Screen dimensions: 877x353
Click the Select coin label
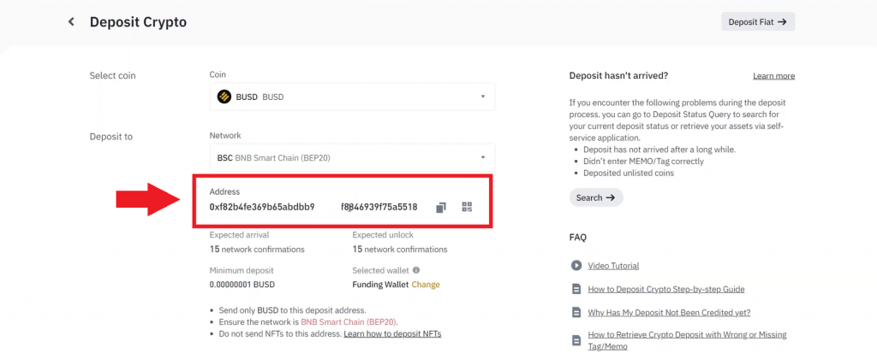point(112,75)
